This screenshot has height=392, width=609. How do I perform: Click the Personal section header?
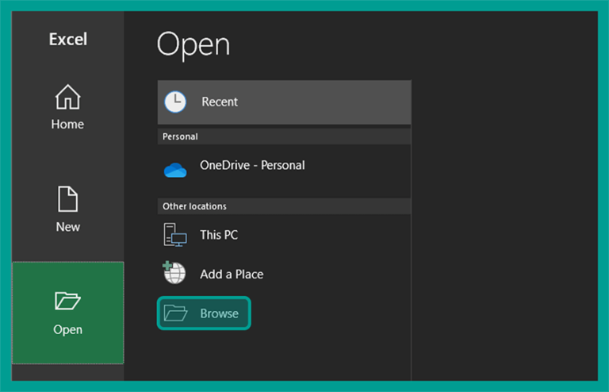(x=285, y=136)
